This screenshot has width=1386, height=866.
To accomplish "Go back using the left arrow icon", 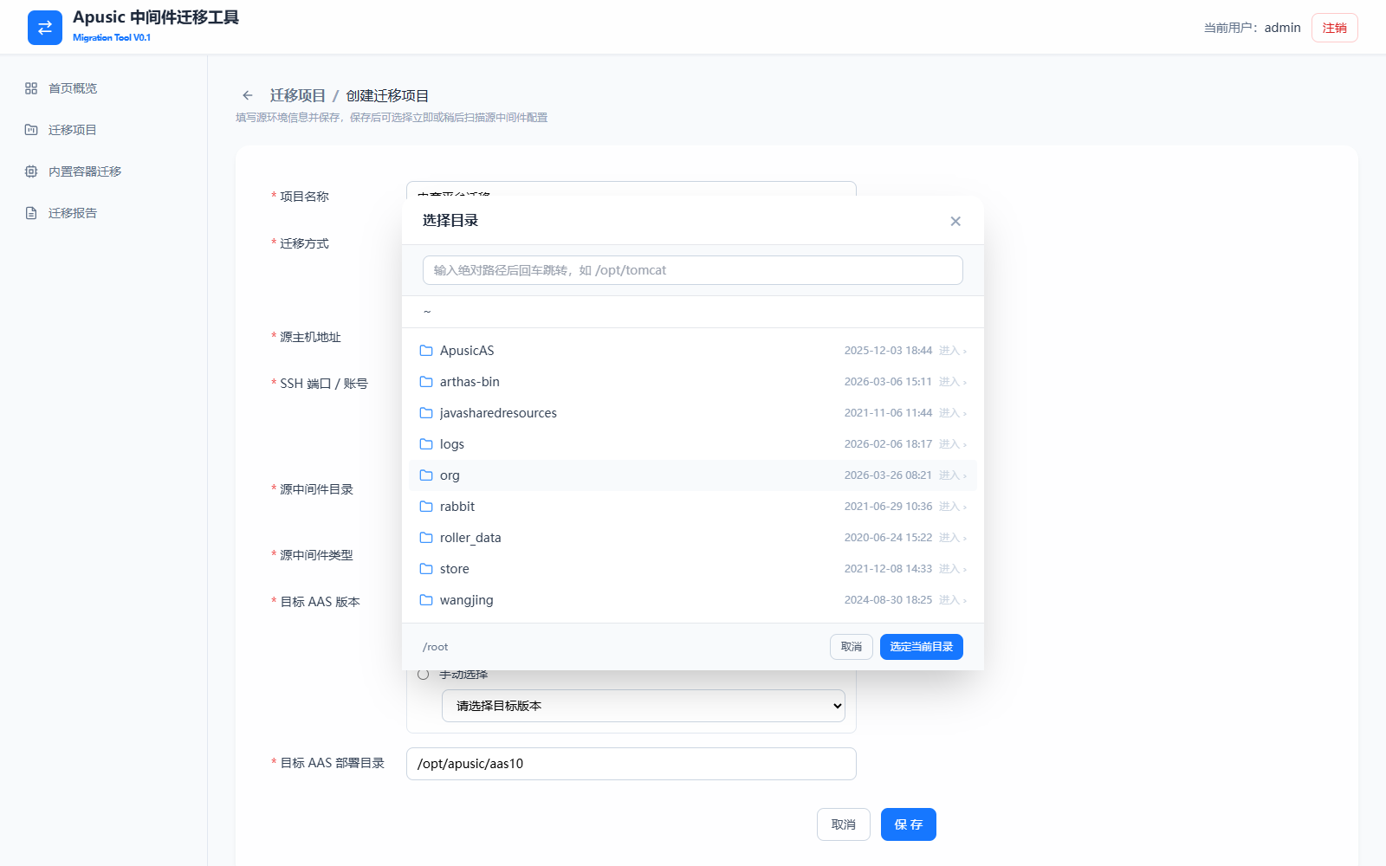I will click(248, 95).
